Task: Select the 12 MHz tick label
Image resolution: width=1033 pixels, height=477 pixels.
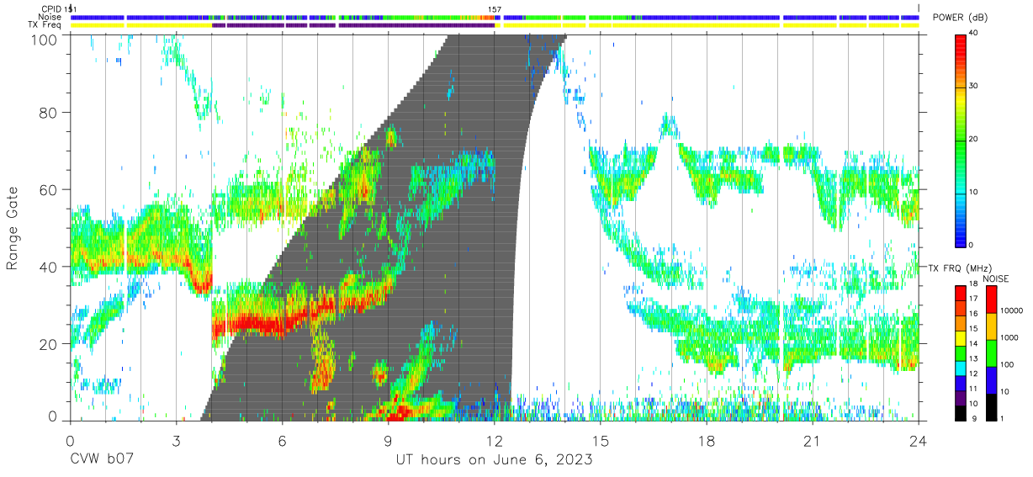Action: [973, 374]
